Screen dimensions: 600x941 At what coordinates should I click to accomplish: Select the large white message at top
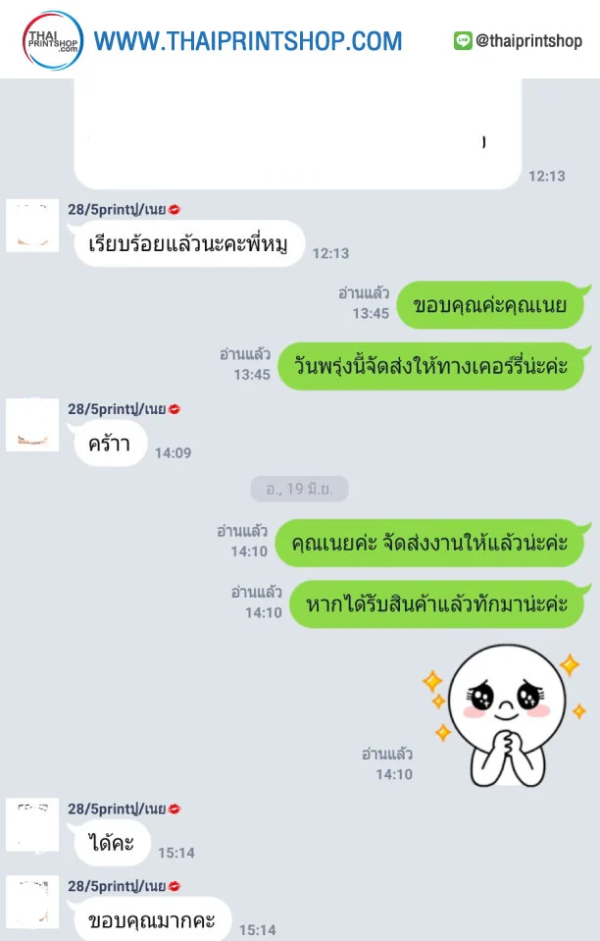(297, 133)
